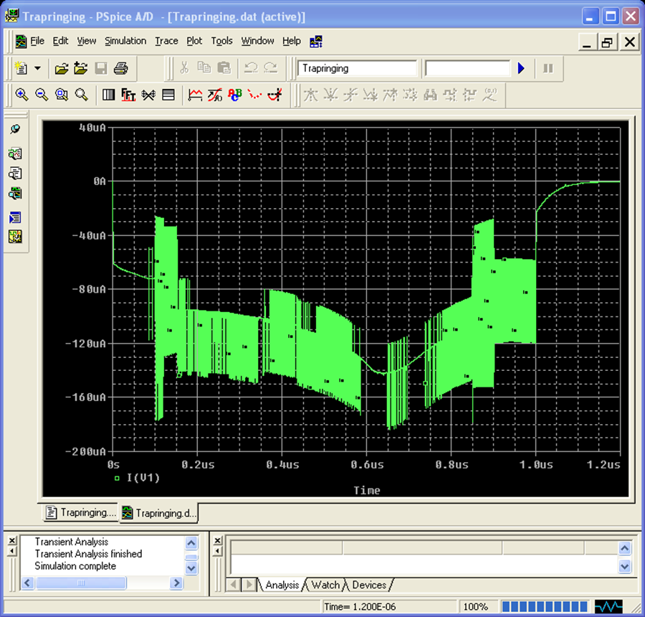Click the Evaluate Measurement icon
645x617 pixels.
(x=215, y=95)
